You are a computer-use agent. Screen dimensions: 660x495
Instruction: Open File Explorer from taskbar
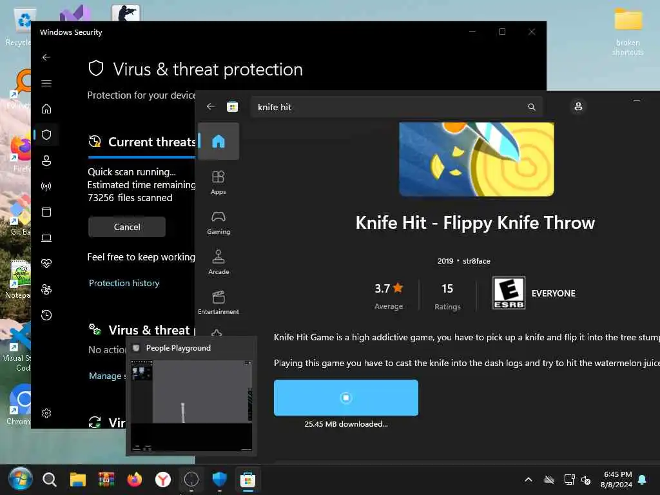coord(78,480)
